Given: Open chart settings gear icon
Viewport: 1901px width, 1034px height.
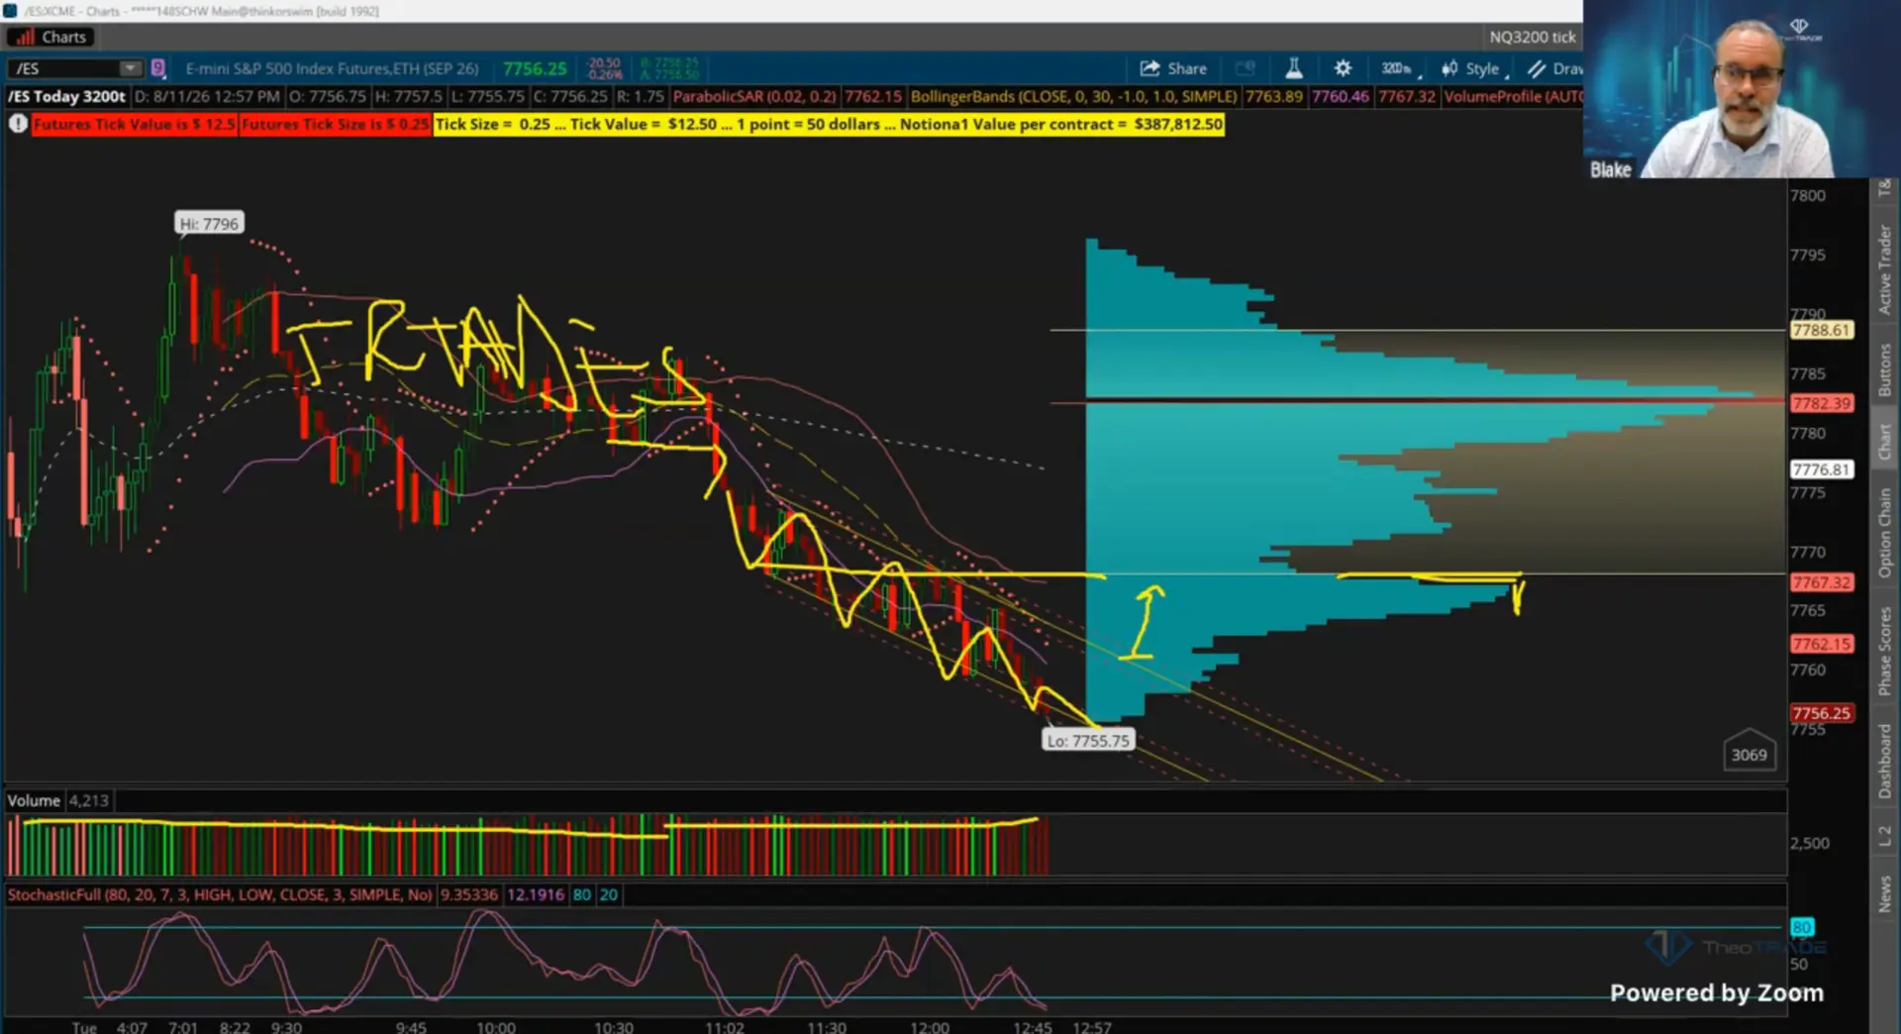Looking at the screenshot, I should (x=1343, y=68).
